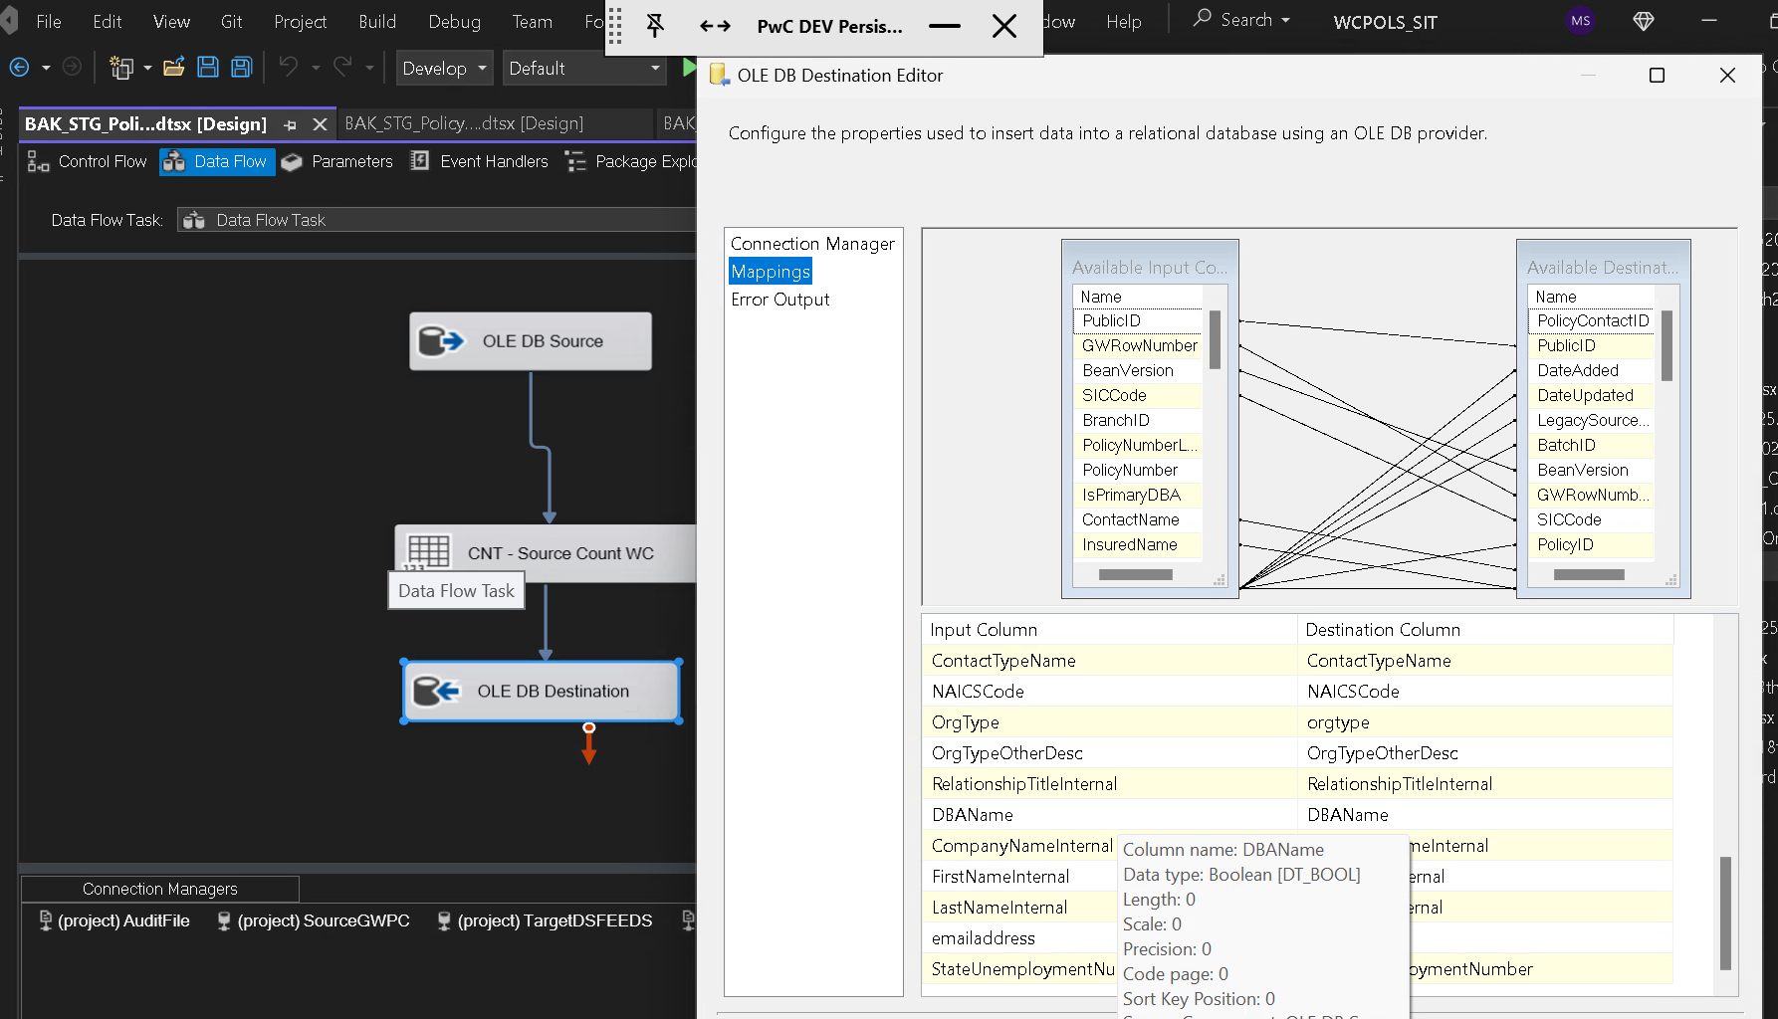Click the NAICSCode input column cell
This screenshot has height=1019, width=1778.
[x=1110, y=692]
